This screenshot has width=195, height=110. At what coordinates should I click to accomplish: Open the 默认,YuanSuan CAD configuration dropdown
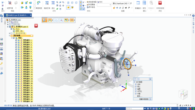click(121, 3)
